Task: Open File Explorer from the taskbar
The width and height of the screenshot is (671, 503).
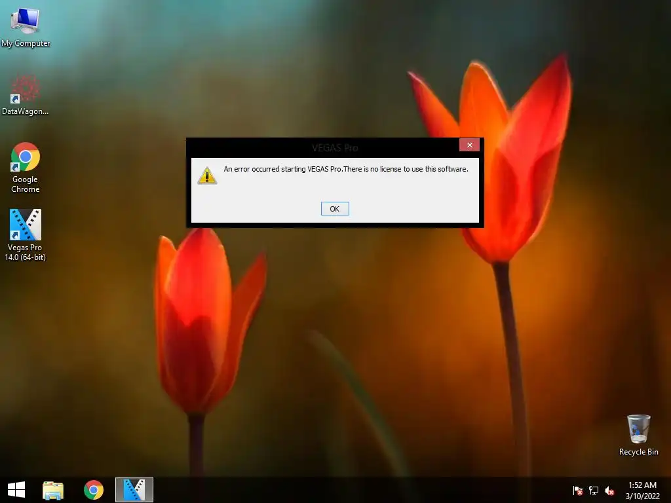Action: point(53,490)
